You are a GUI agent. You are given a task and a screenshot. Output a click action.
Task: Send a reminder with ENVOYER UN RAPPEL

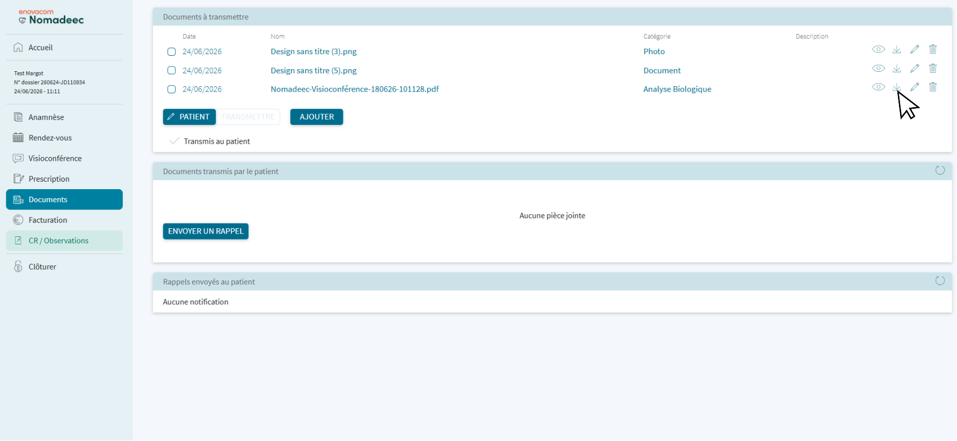(x=206, y=231)
